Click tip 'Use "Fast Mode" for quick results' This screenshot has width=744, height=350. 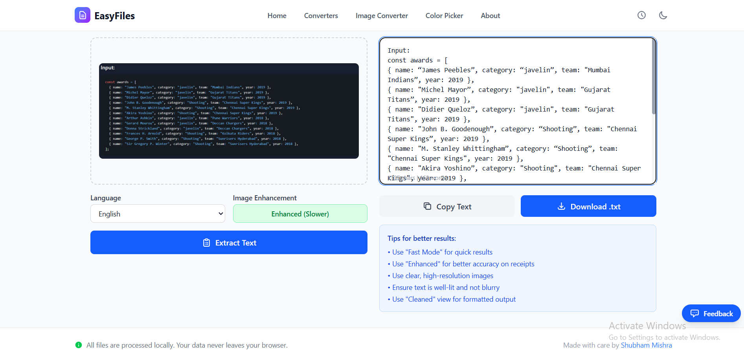(442, 252)
